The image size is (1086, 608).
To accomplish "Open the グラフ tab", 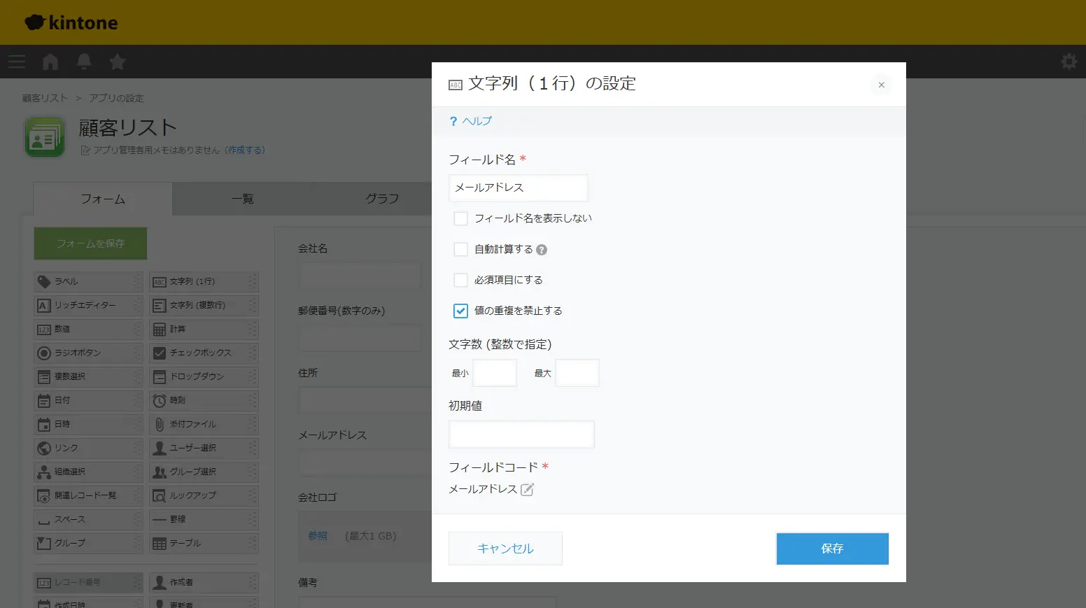I will 382,199.
